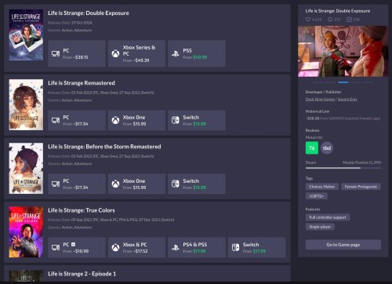The height and width of the screenshot is (284, 392).
Task: Open Xbox Series & PC offers for Double Exposure
Action: 136,53
